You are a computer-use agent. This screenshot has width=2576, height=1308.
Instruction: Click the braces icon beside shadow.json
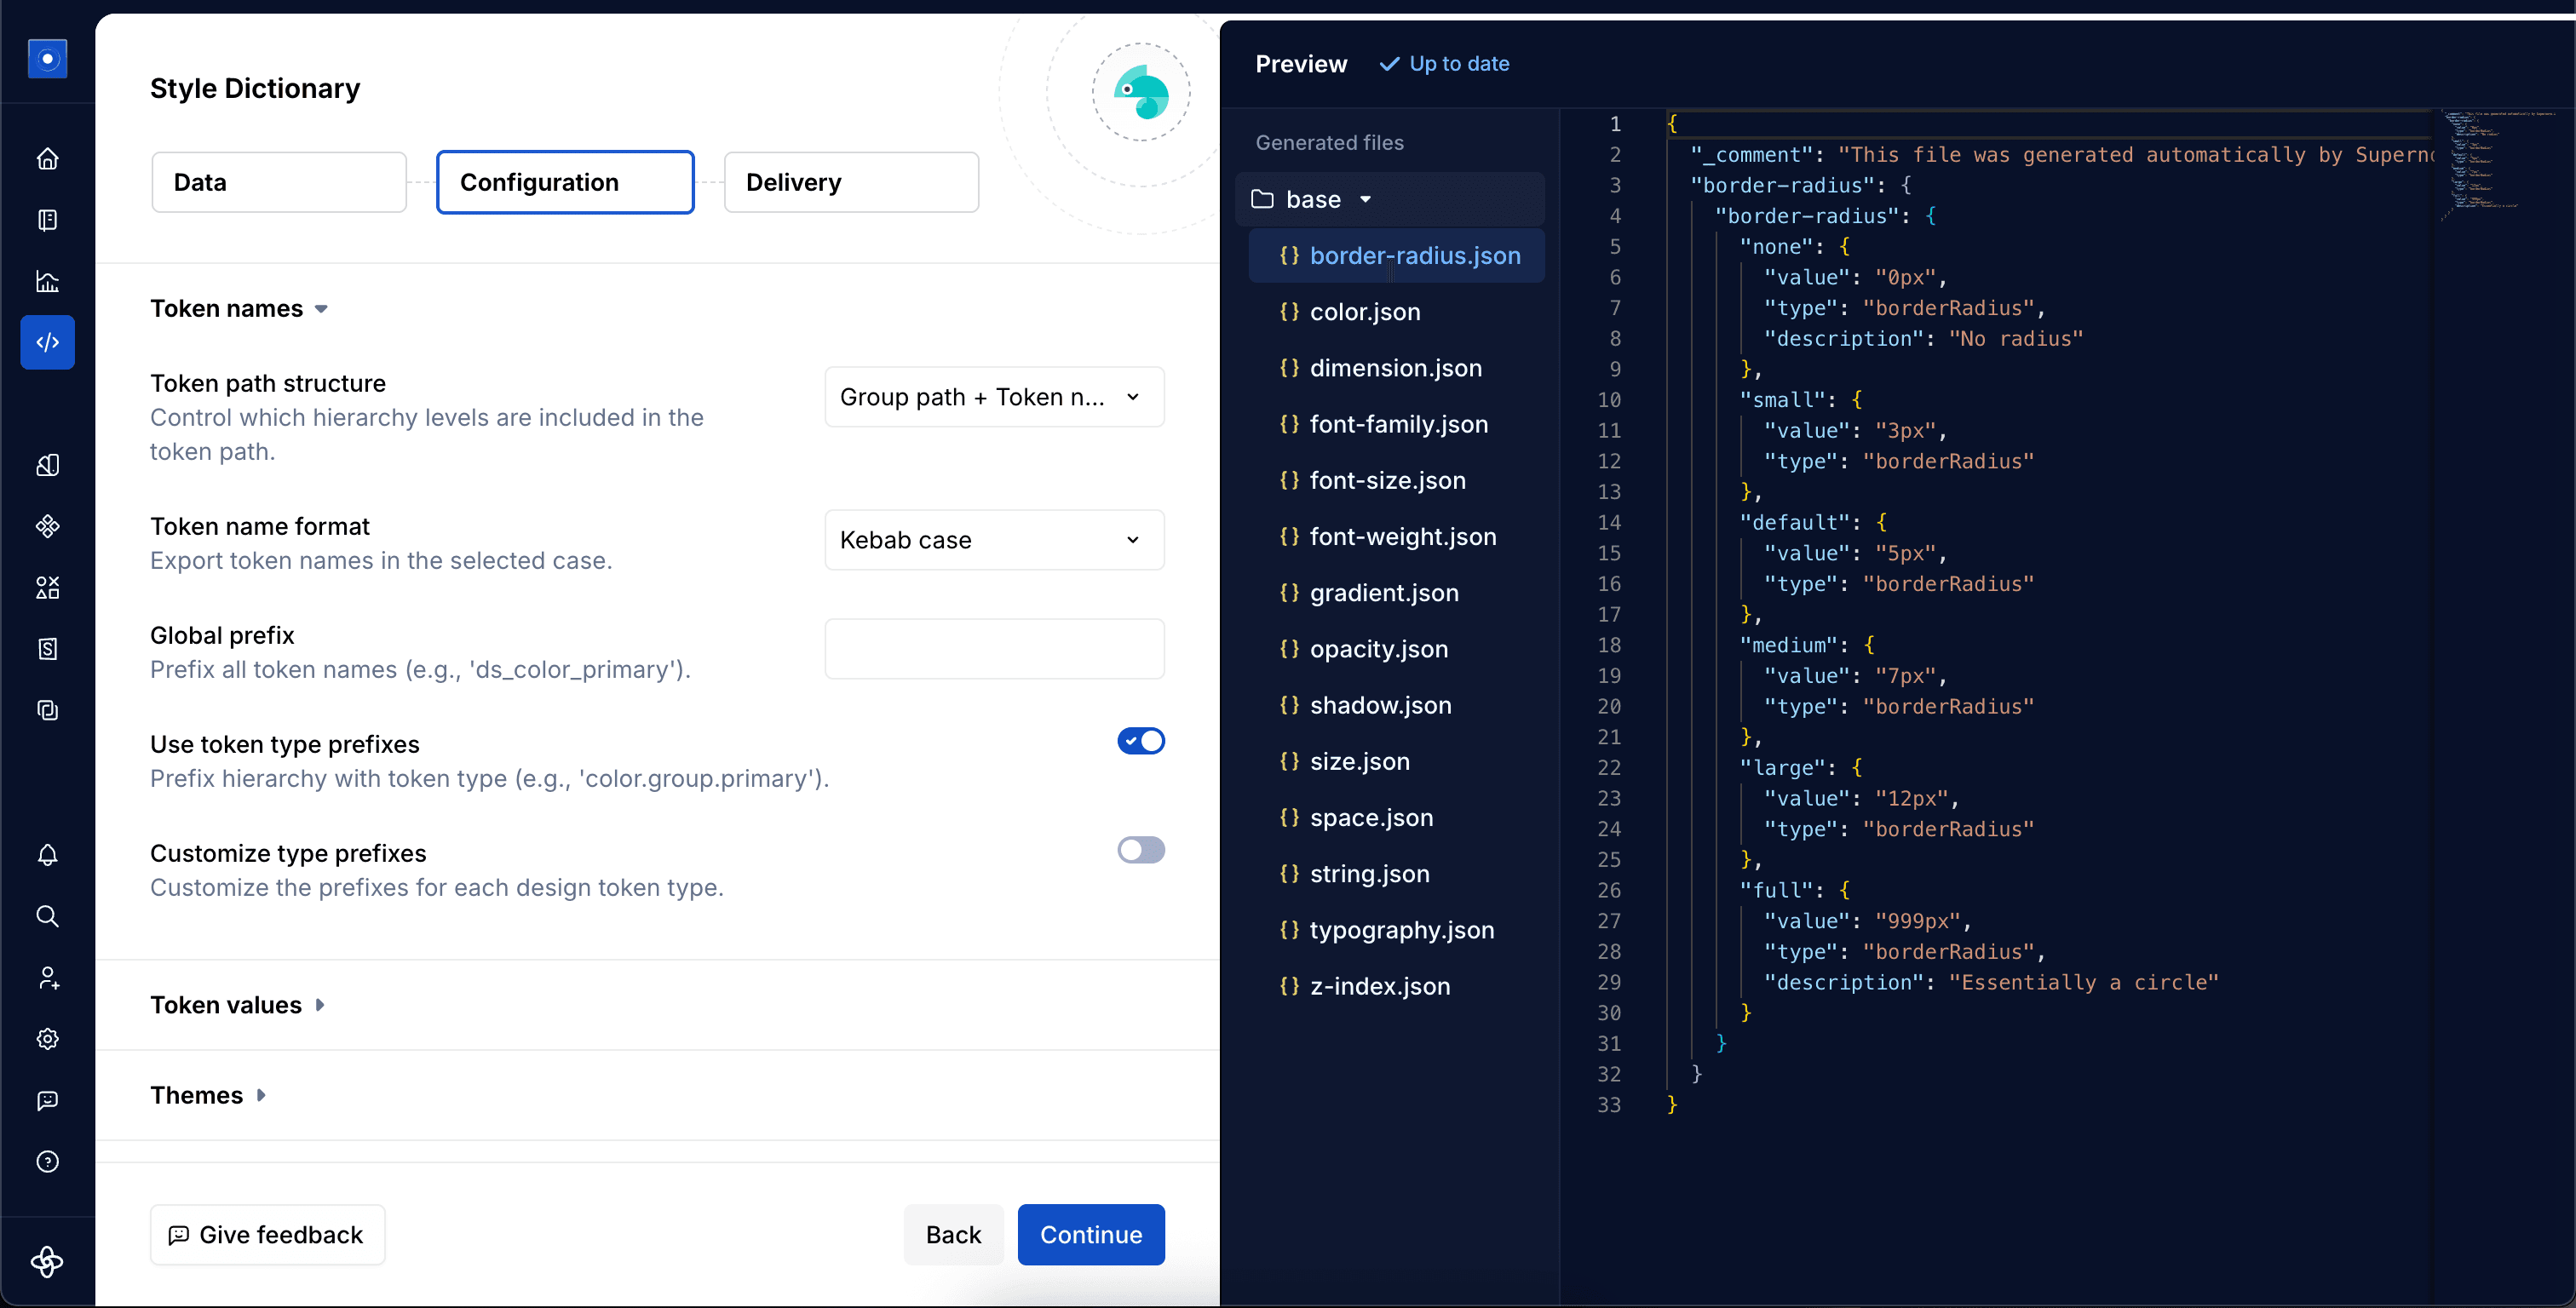coord(1290,704)
